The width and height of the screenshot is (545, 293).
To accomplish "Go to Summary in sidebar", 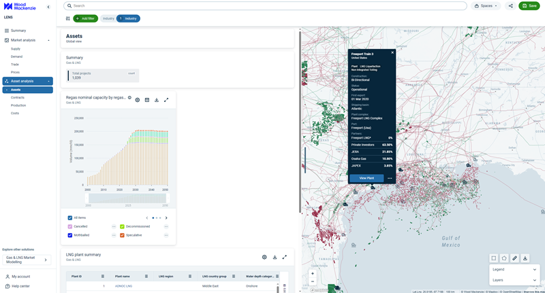I will click(18, 31).
